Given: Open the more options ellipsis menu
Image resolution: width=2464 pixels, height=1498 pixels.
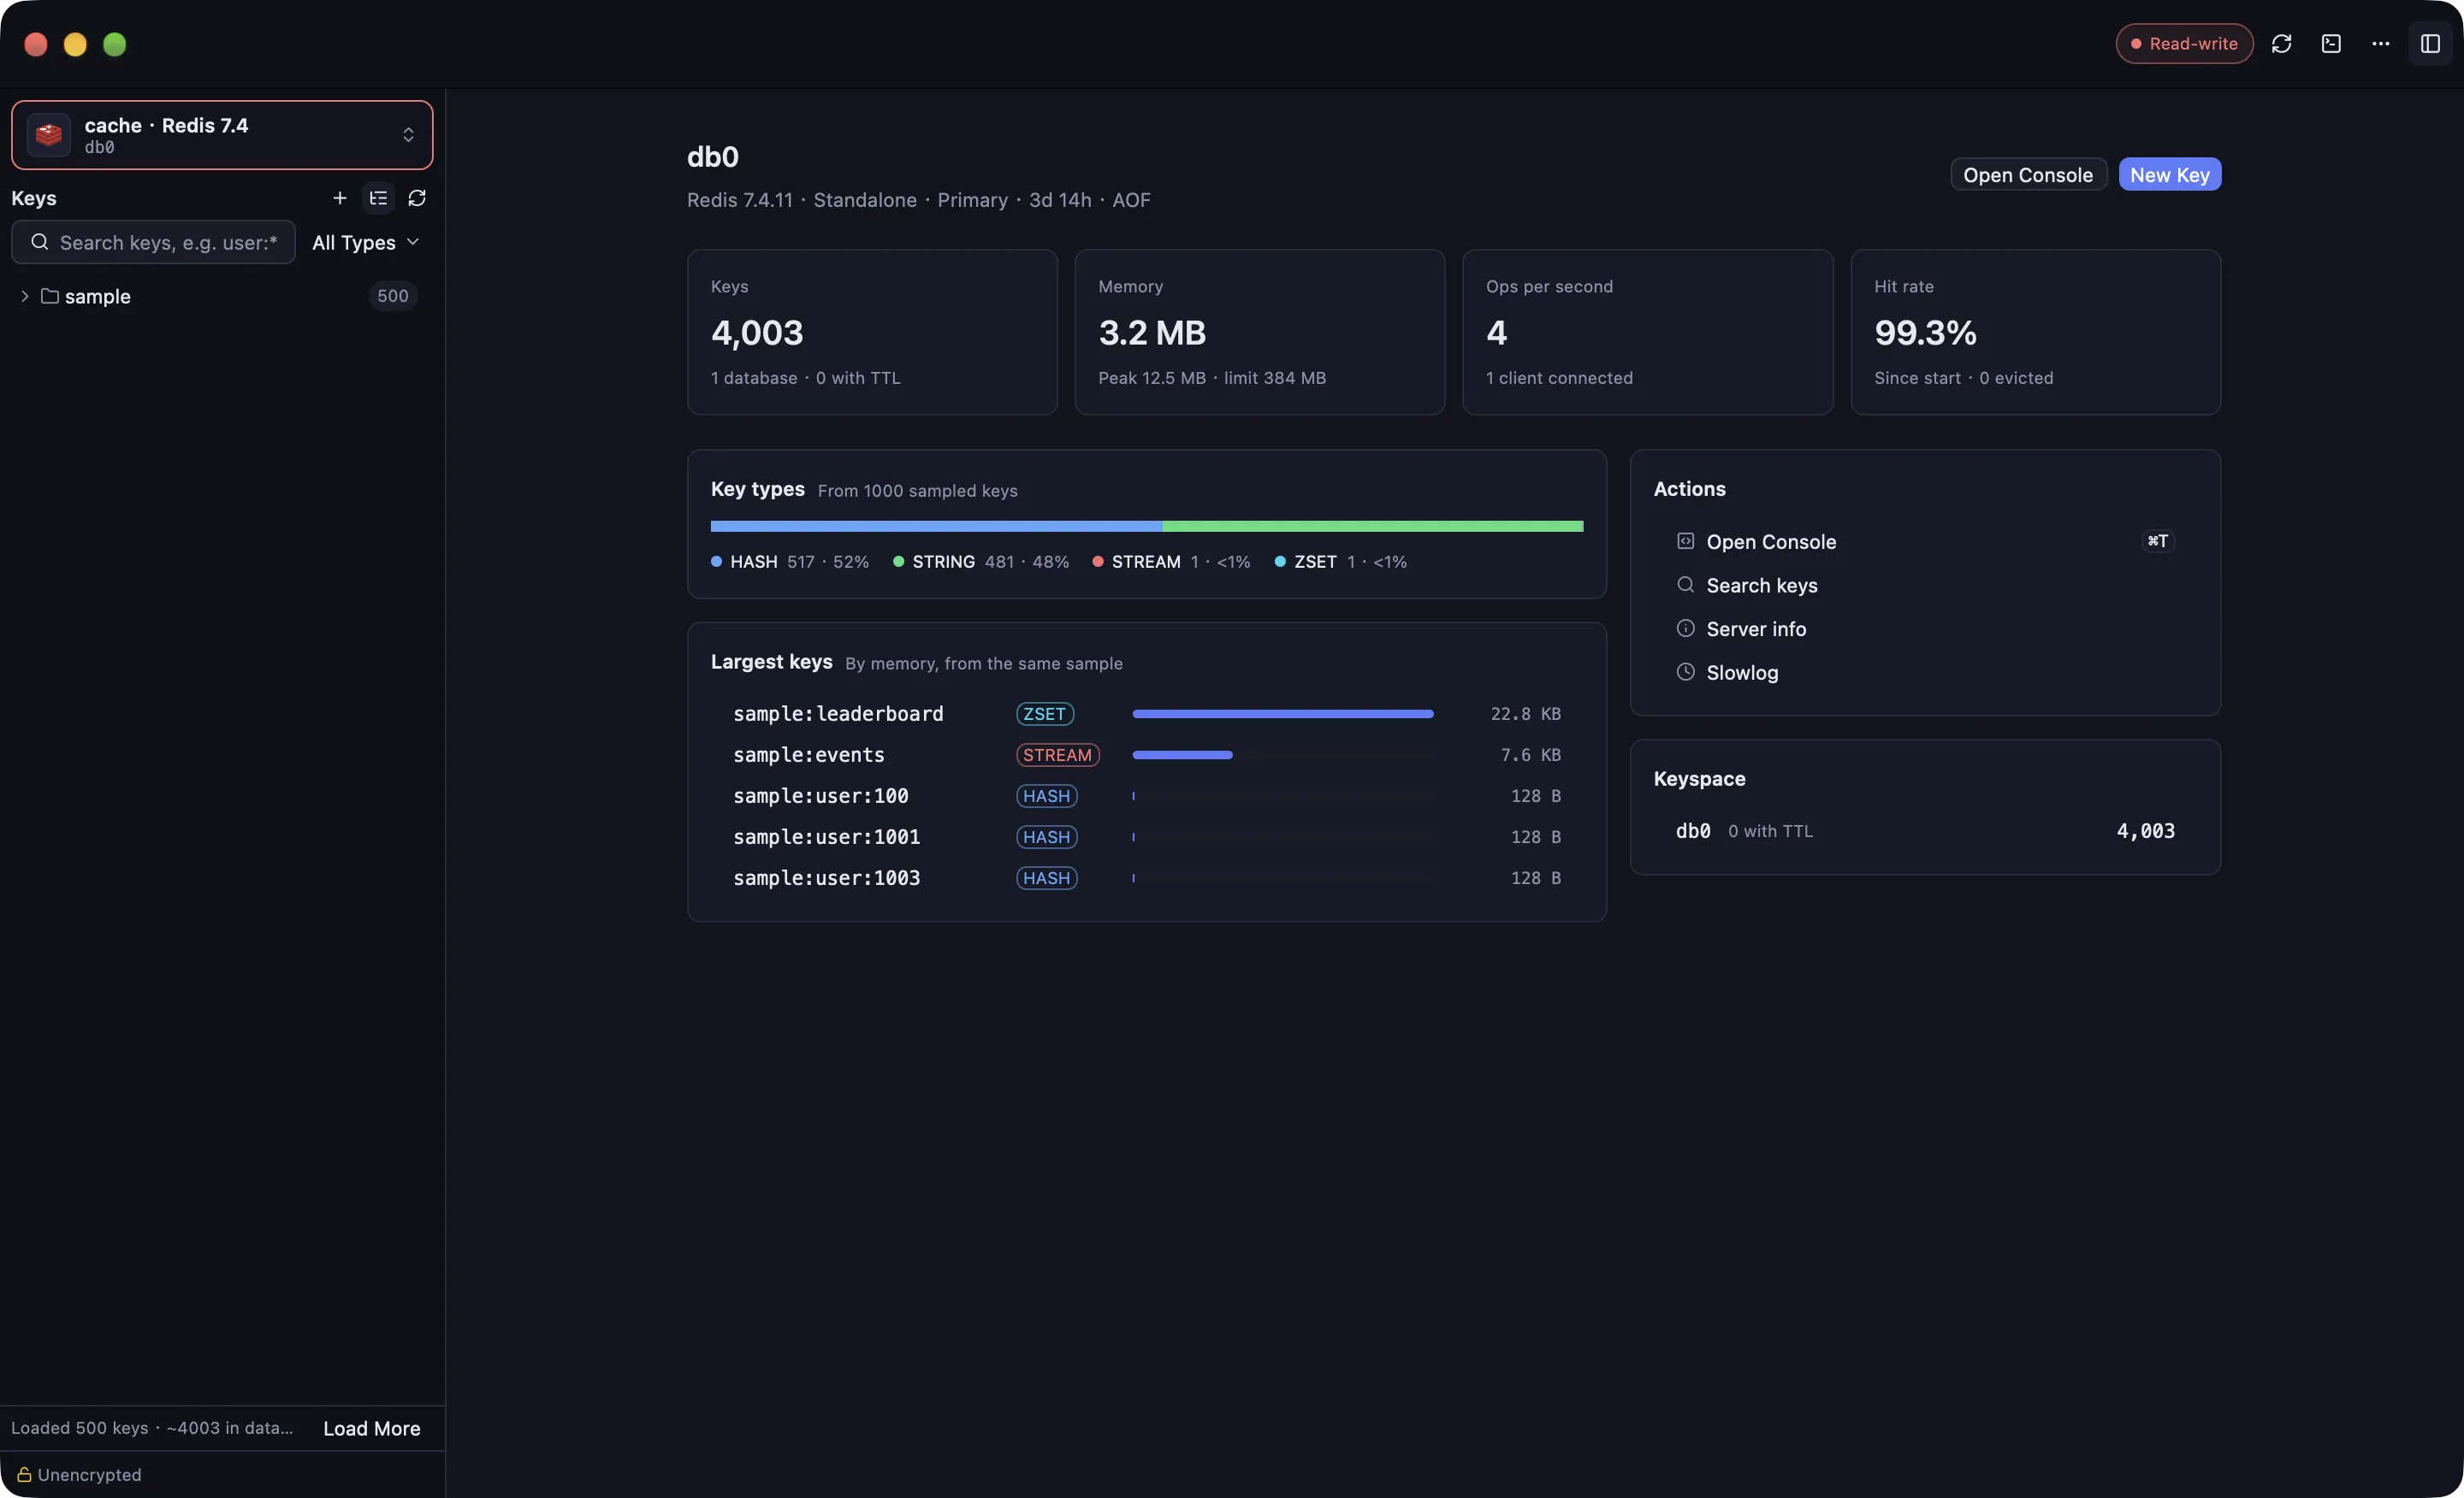Looking at the screenshot, I should tap(2380, 44).
